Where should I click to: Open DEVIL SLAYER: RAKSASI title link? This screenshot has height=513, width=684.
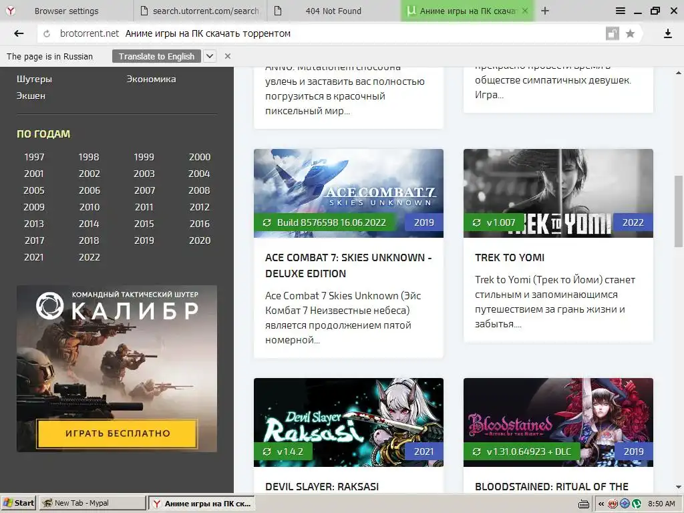[322, 487]
